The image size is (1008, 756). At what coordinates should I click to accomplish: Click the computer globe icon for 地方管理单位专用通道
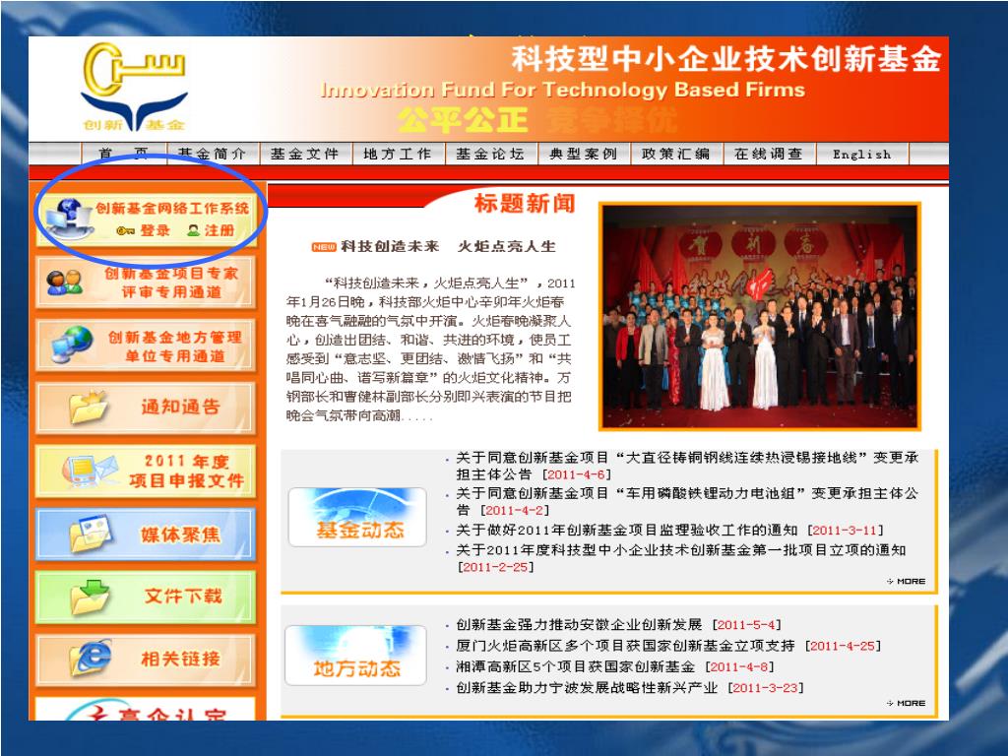pos(71,345)
